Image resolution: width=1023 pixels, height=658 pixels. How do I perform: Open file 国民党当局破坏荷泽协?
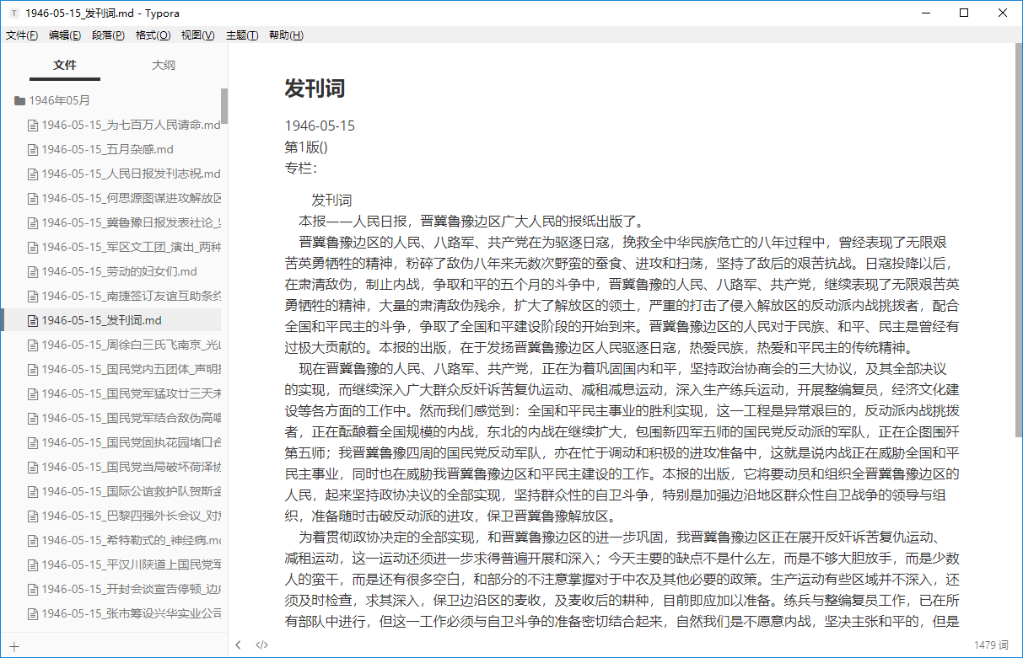pyautogui.click(x=124, y=467)
